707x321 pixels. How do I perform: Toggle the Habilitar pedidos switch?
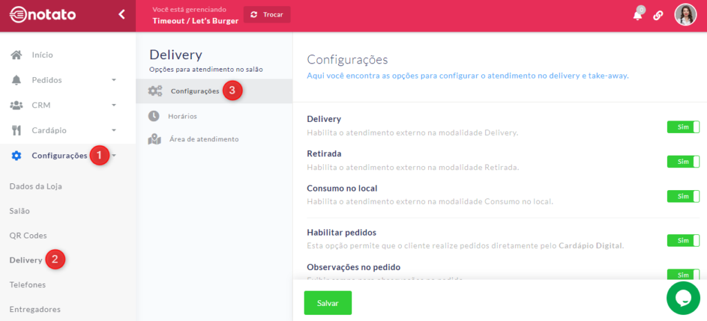[x=683, y=240]
